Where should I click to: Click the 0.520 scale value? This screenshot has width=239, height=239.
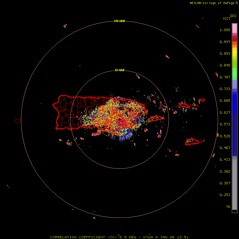coord(225,136)
